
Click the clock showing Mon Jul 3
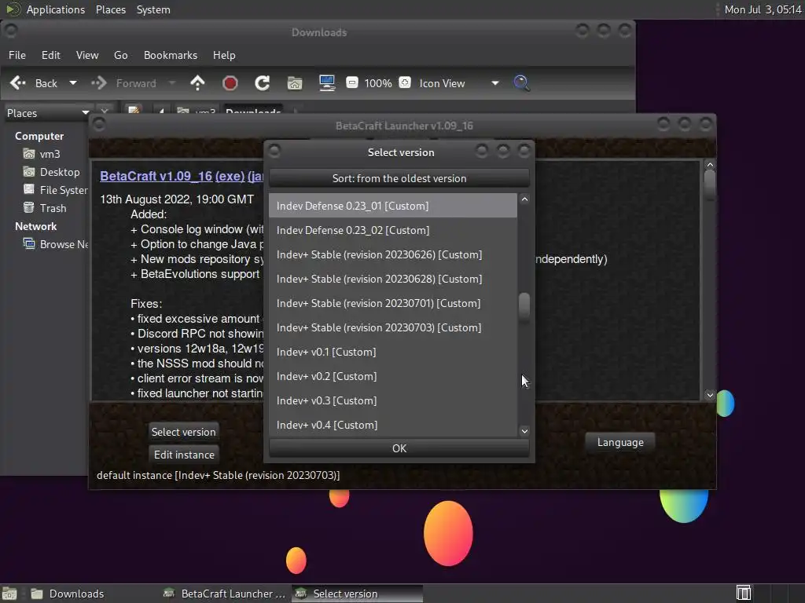click(x=763, y=9)
